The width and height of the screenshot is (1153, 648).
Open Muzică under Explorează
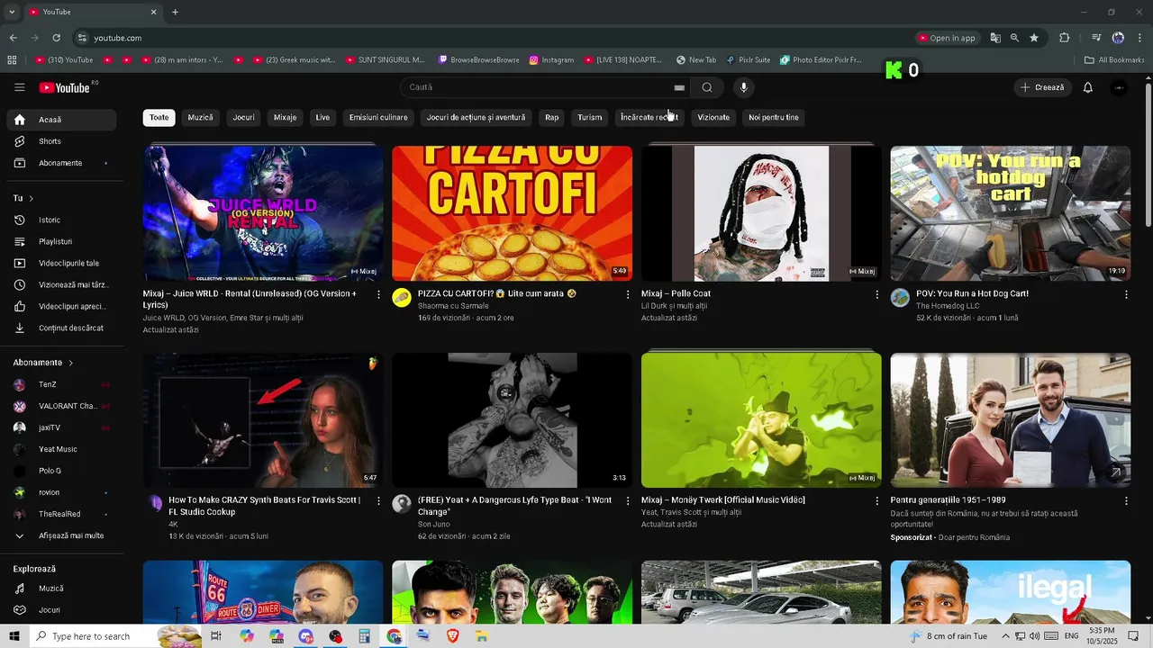(x=61, y=589)
